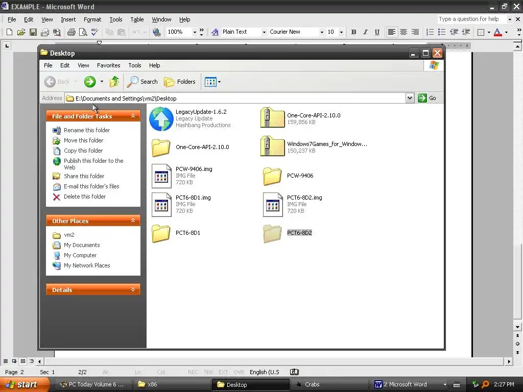Image resolution: width=523 pixels, height=392 pixels.
Task: Click the Go button next to address bar
Action: coord(427,98)
